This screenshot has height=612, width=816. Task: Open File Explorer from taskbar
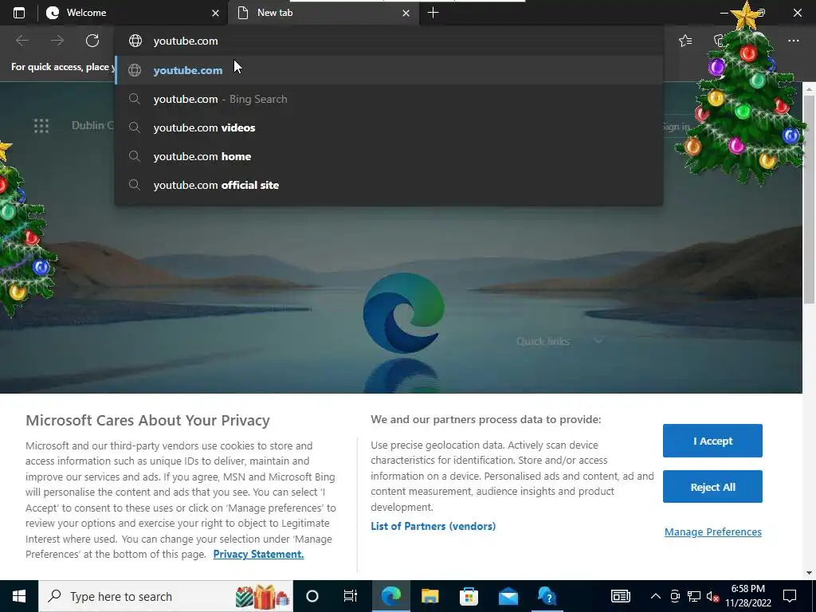tap(430, 596)
